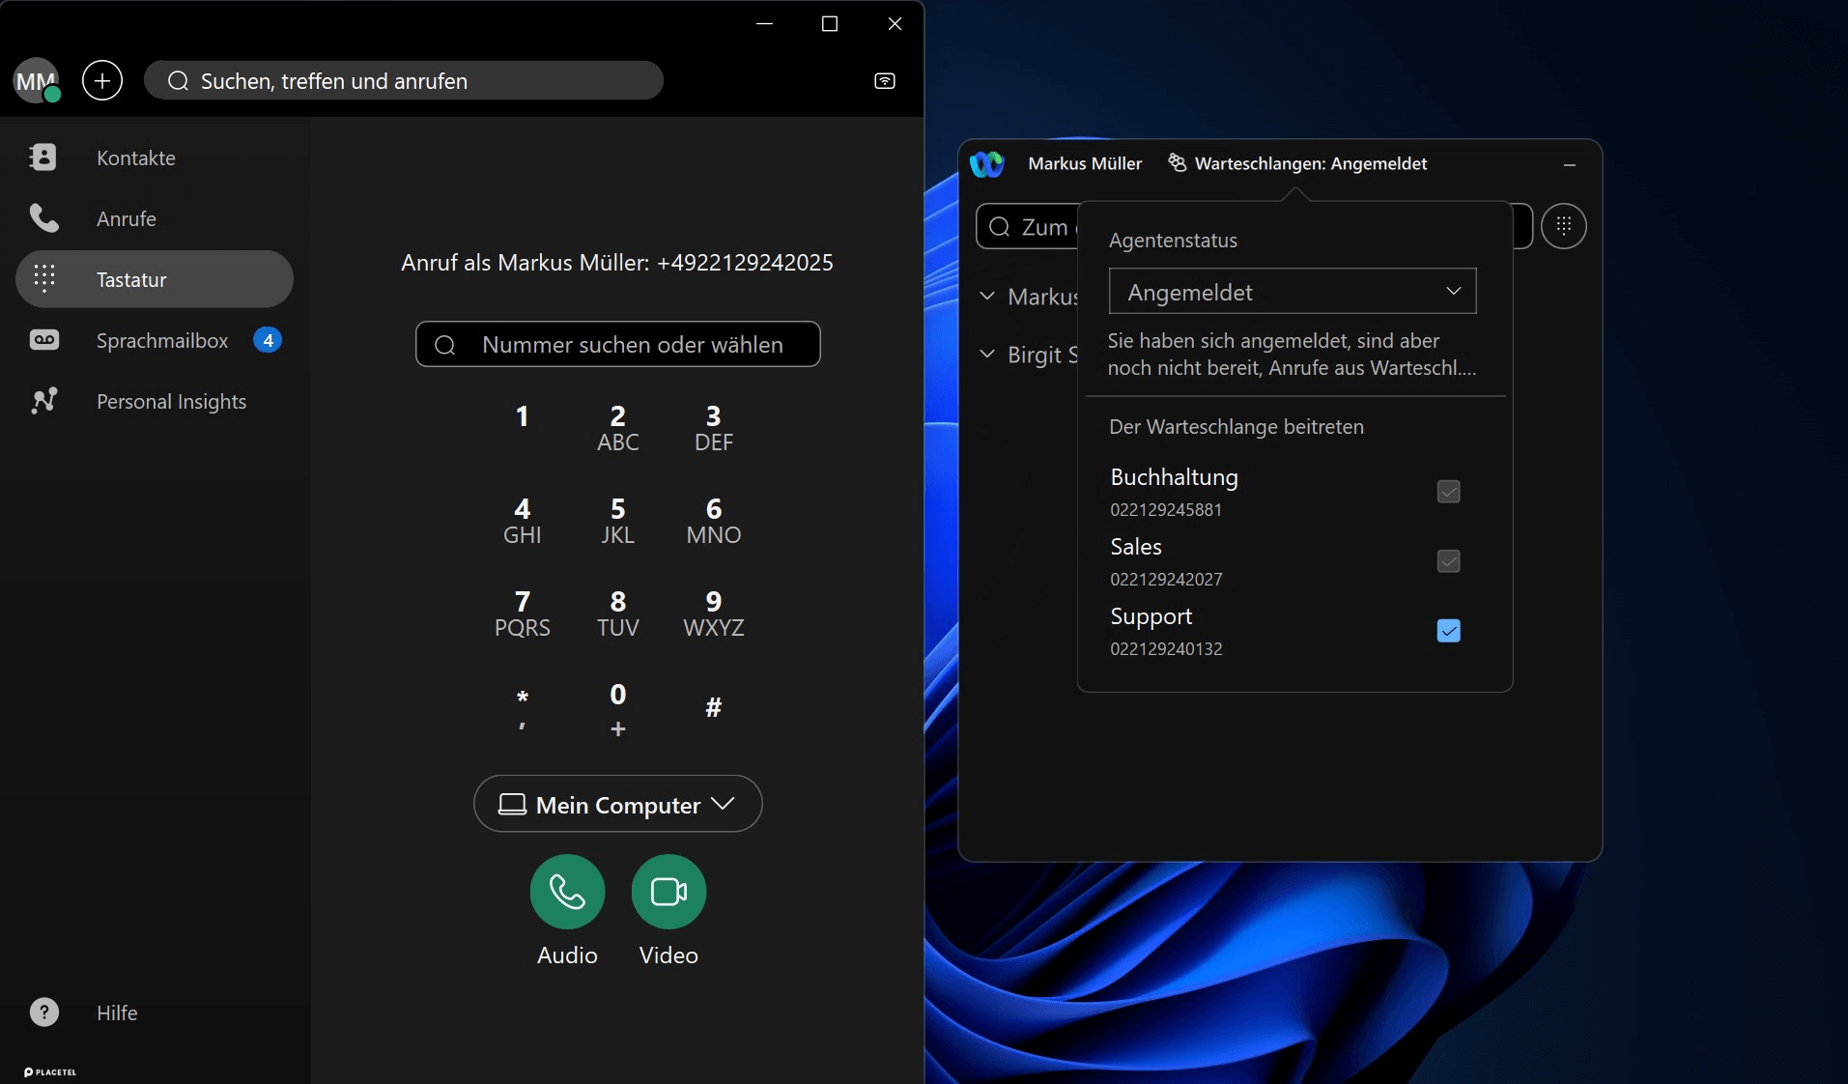This screenshot has width=1848, height=1084.
Task: Collapse the Markus section chevron
Action: tap(986, 297)
